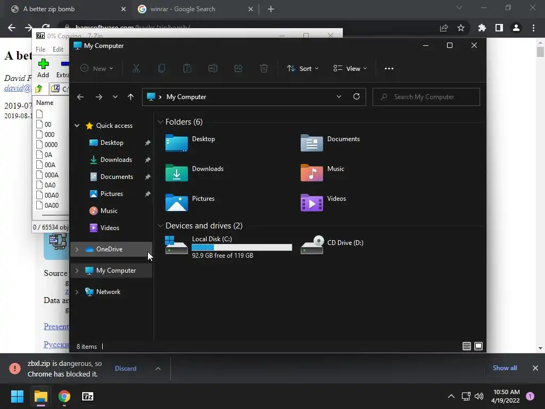Go back using Explorer back arrow

pos(80,97)
